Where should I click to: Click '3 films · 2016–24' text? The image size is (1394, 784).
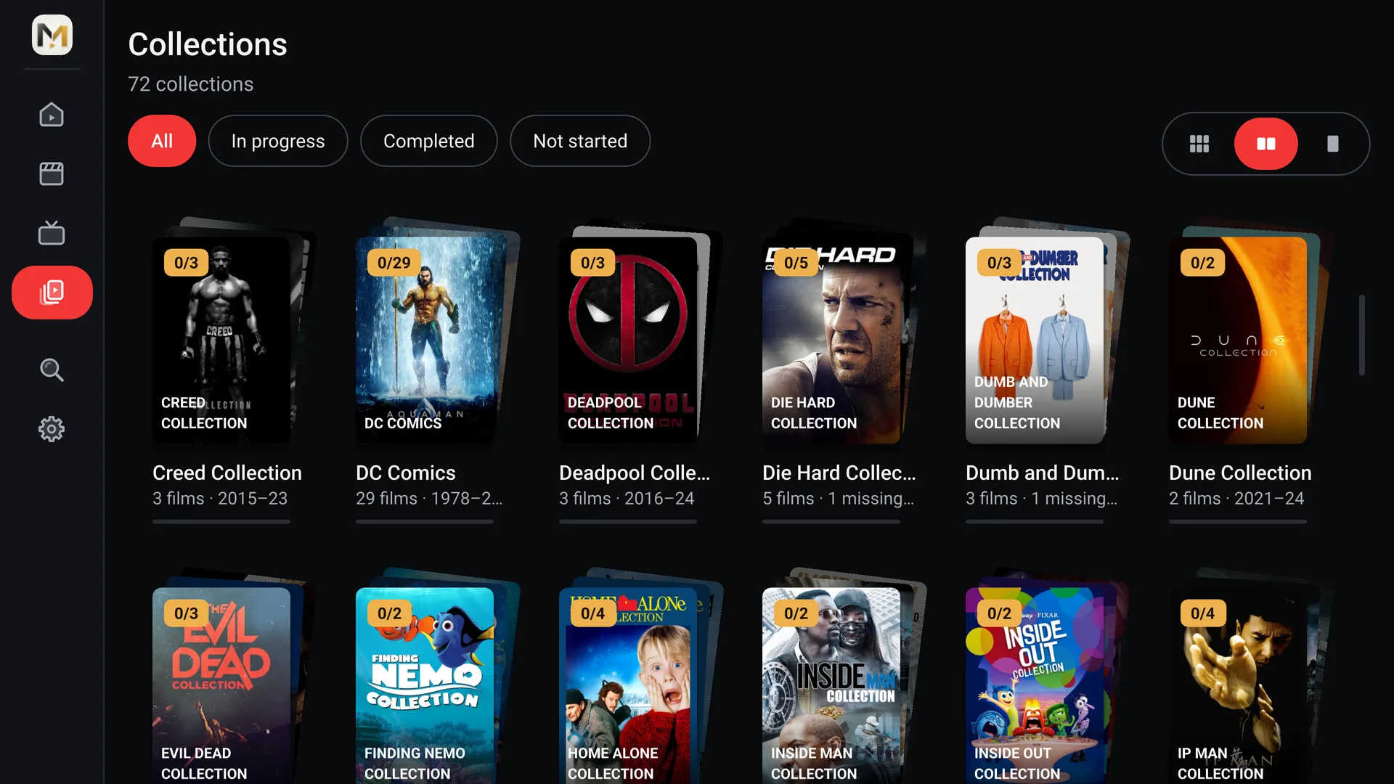tap(627, 499)
